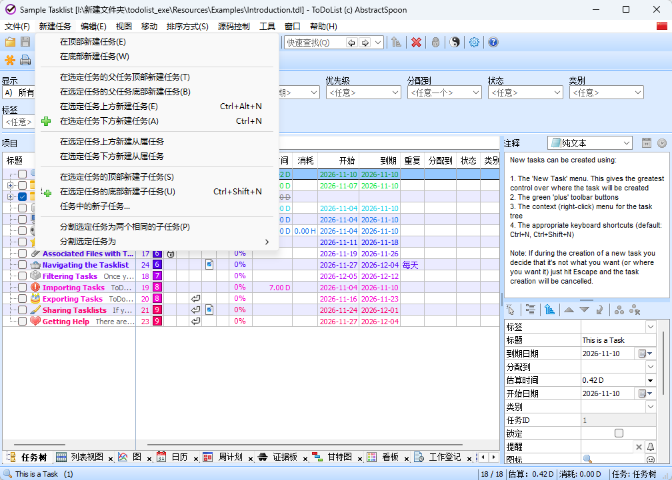The width and height of the screenshot is (672, 480).
Task: Click the find next arrow in quick find
Action: pos(365,43)
